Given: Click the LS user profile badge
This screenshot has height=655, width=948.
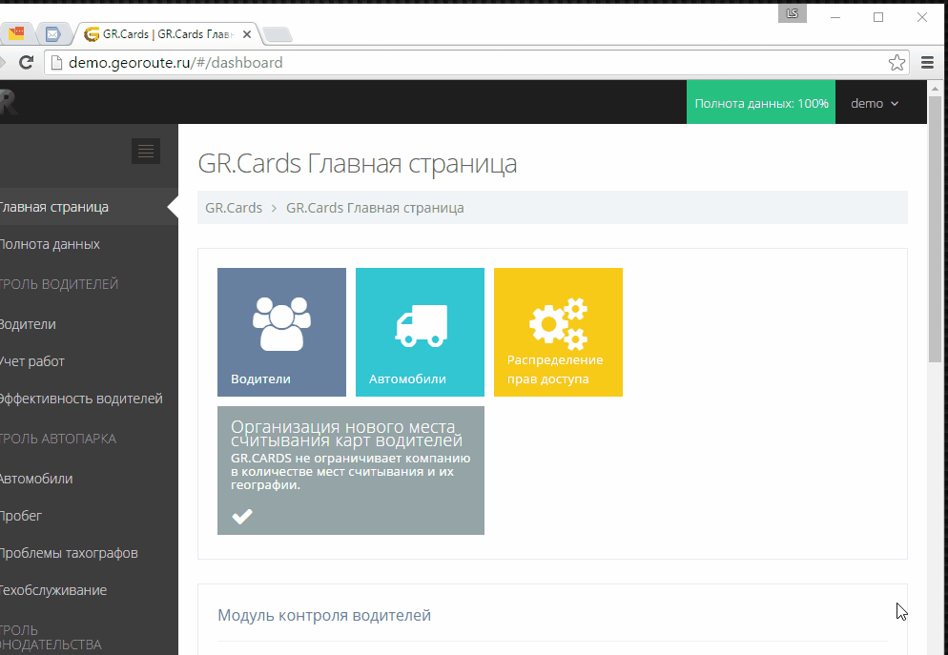Looking at the screenshot, I should pyautogui.click(x=793, y=14).
